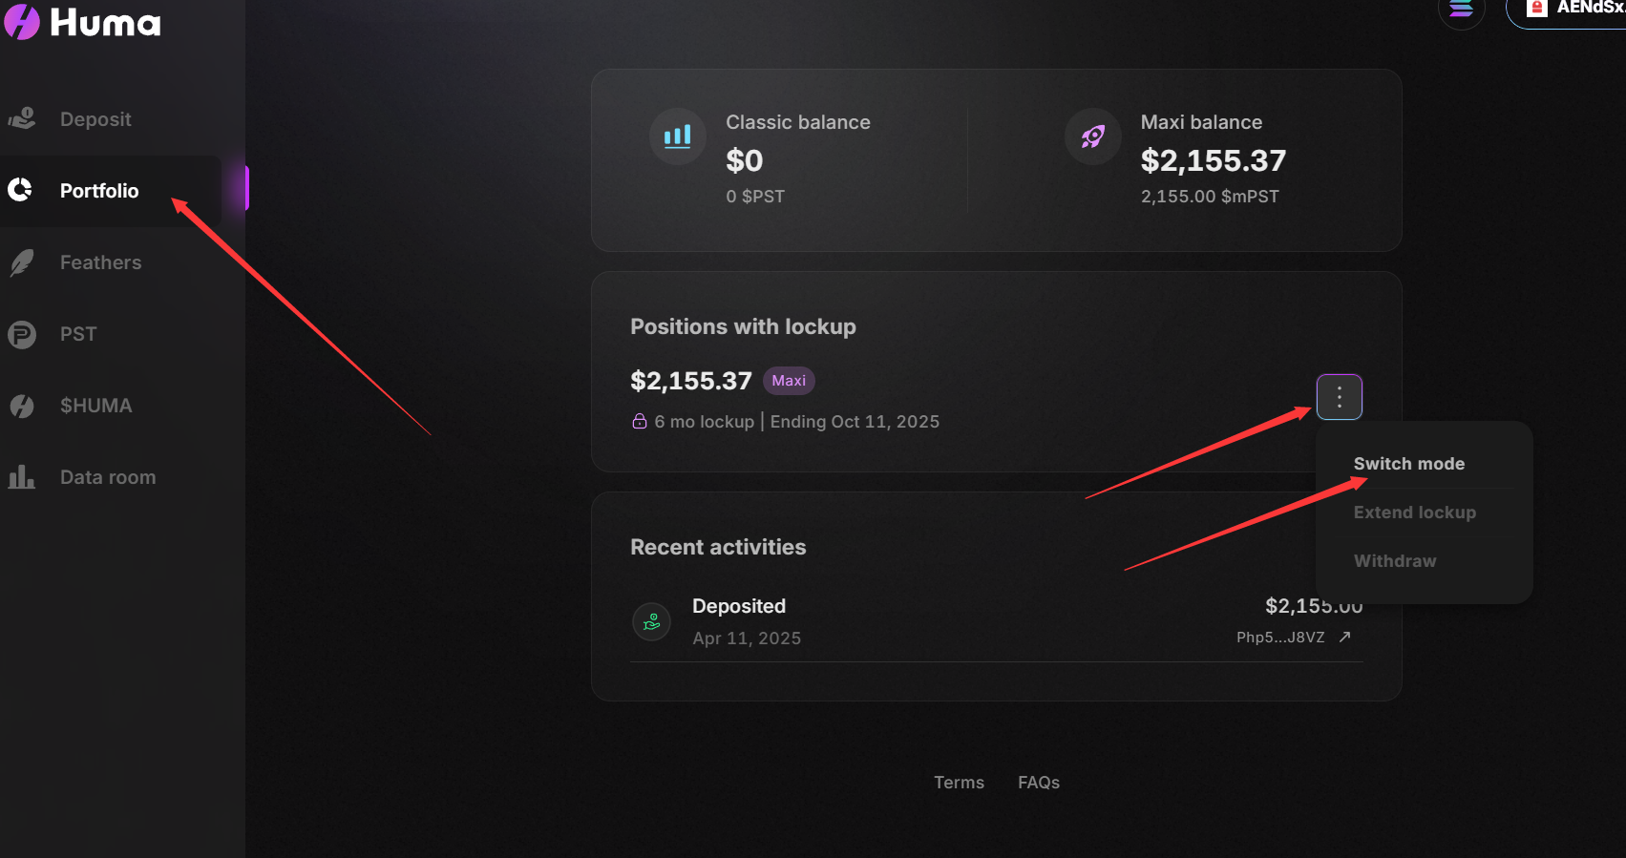Open the three-dot position options menu
Screen dimensions: 1626x858
pyautogui.click(x=1340, y=397)
